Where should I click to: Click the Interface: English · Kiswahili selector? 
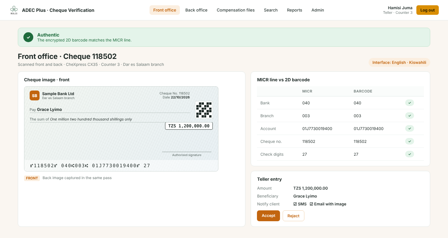(x=399, y=63)
